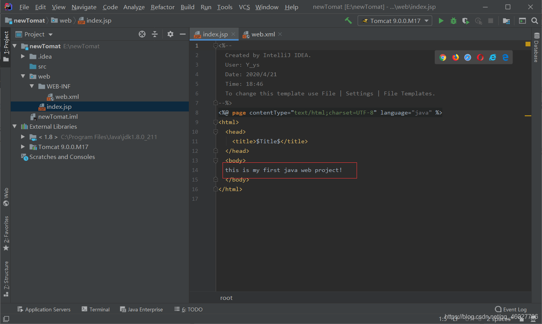Click the newTomat breadcrumb in navigation bar
Viewport: 542px width, 324px height.
coord(25,21)
